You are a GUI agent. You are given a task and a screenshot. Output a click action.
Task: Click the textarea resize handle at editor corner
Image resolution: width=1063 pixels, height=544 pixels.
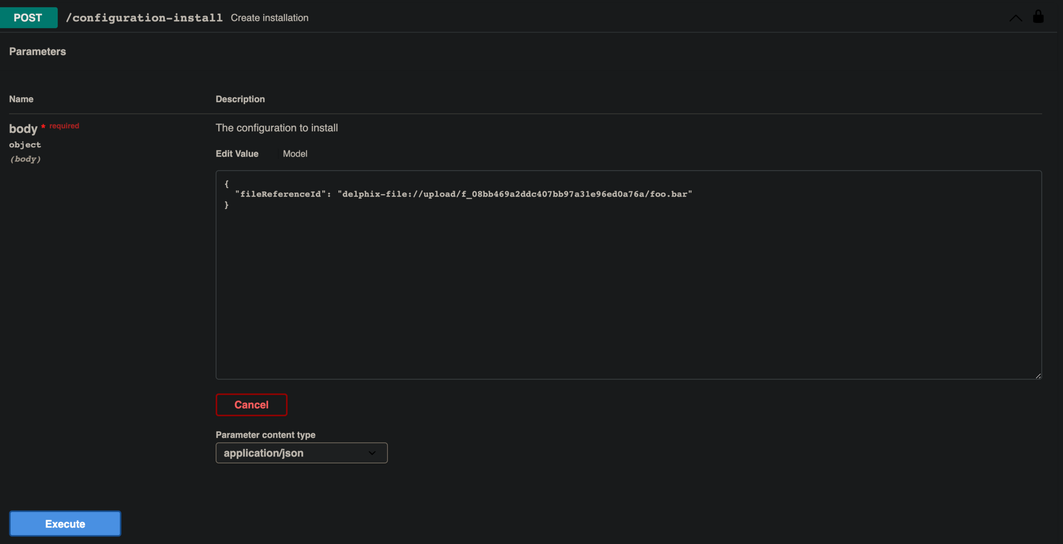pos(1038,375)
